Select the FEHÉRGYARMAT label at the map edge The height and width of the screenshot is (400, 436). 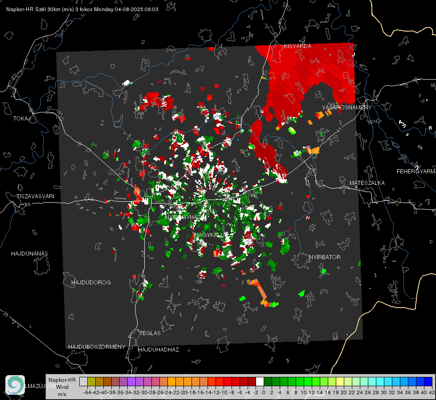[x=416, y=172]
